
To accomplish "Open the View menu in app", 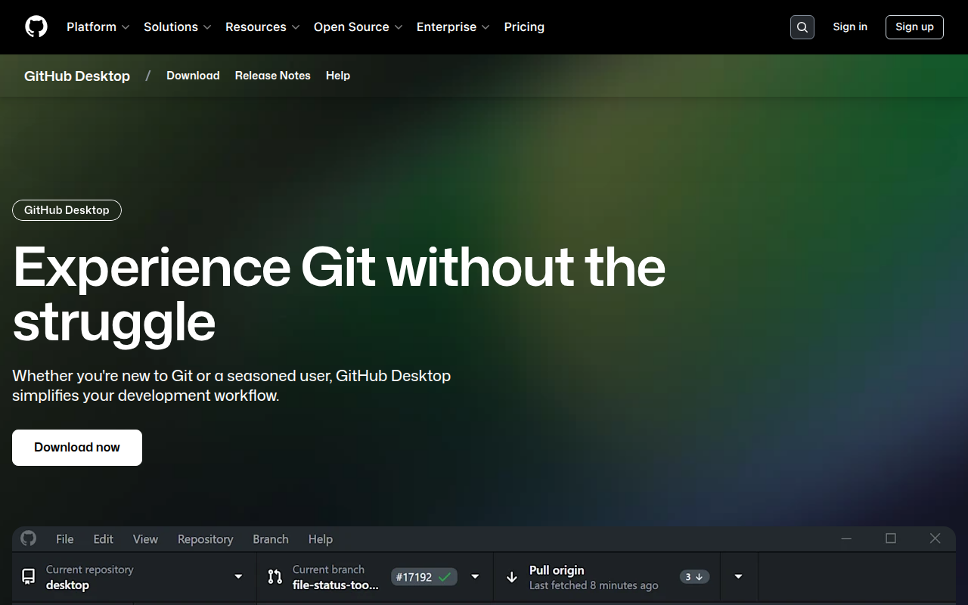I will tap(145, 539).
